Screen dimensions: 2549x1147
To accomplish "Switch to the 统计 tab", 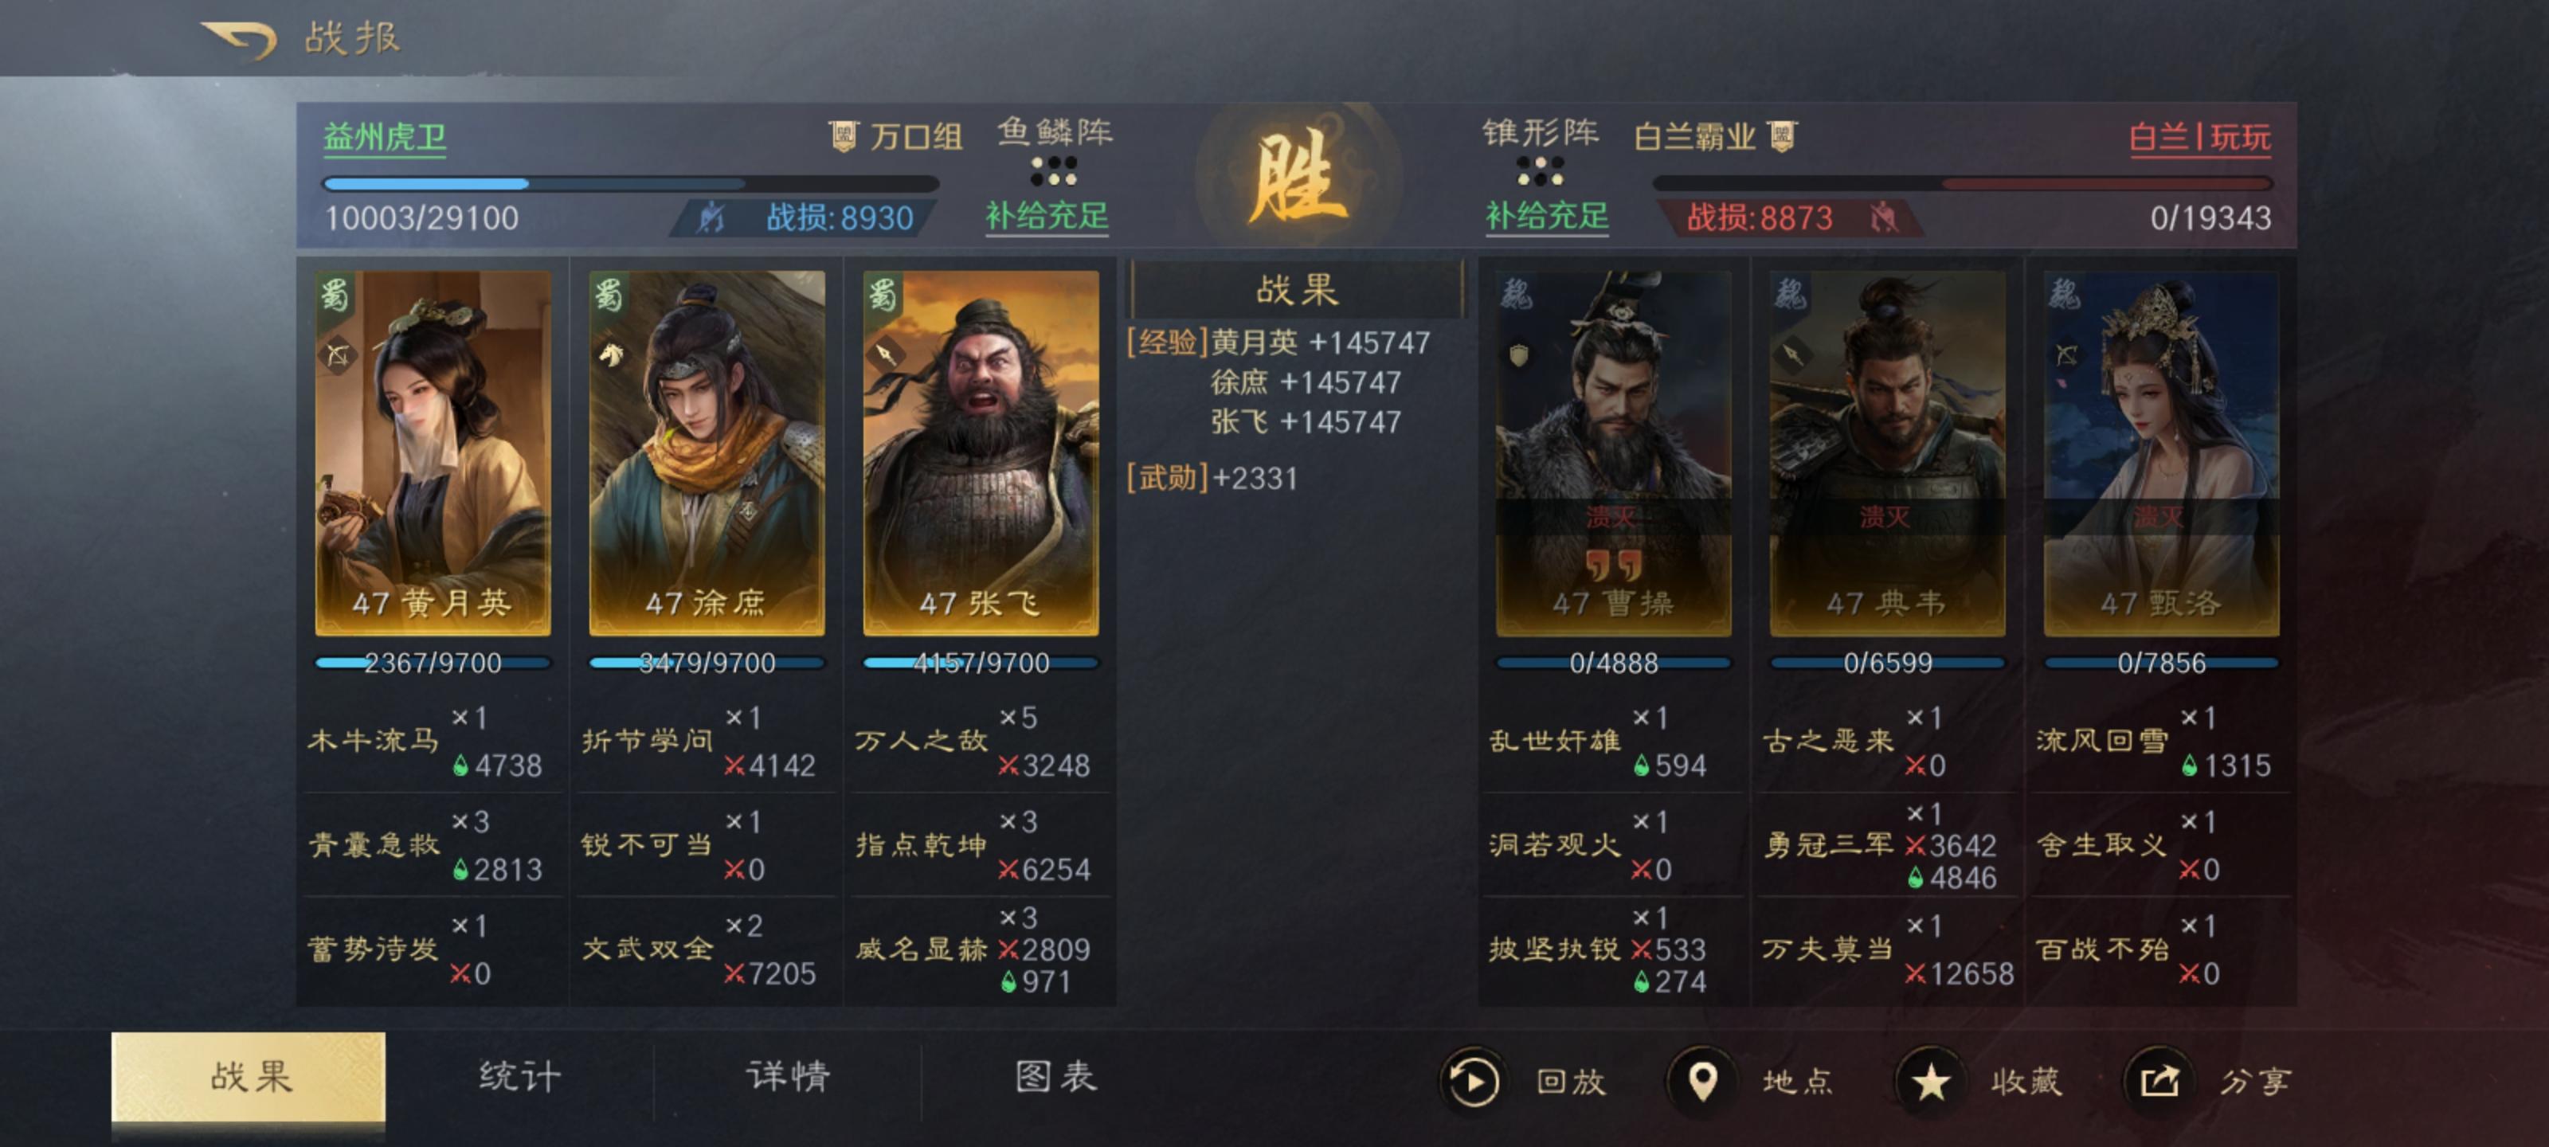I will pyautogui.click(x=519, y=1077).
